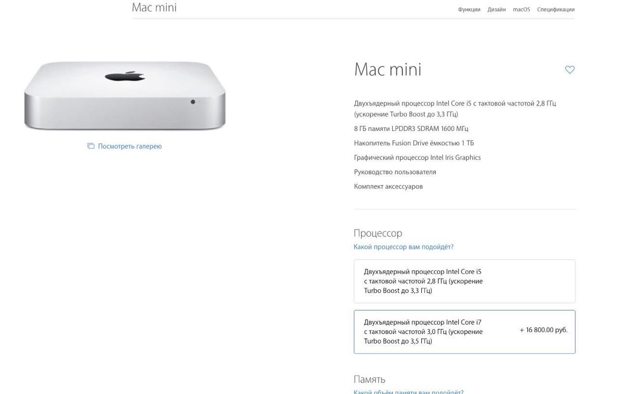Image resolution: width=617 pixels, height=394 pixels.
Task: Add Mac mini to favorites with heart icon
Action: (570, 70)
